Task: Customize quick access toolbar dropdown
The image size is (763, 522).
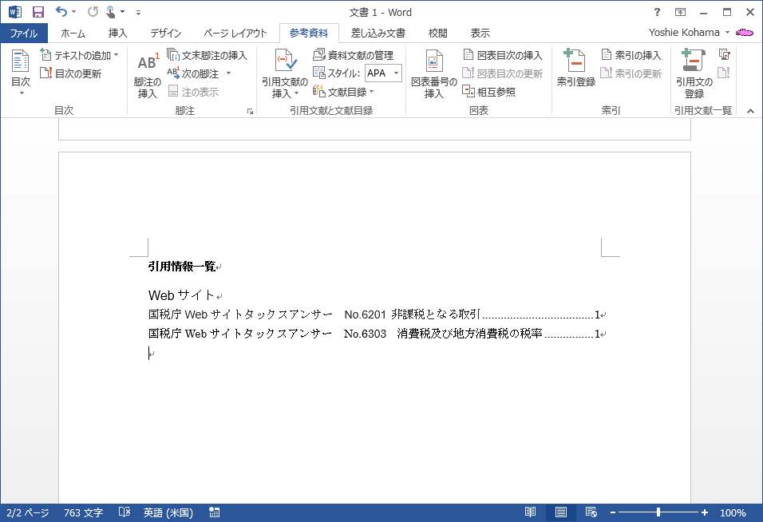Action: [138, 13]
